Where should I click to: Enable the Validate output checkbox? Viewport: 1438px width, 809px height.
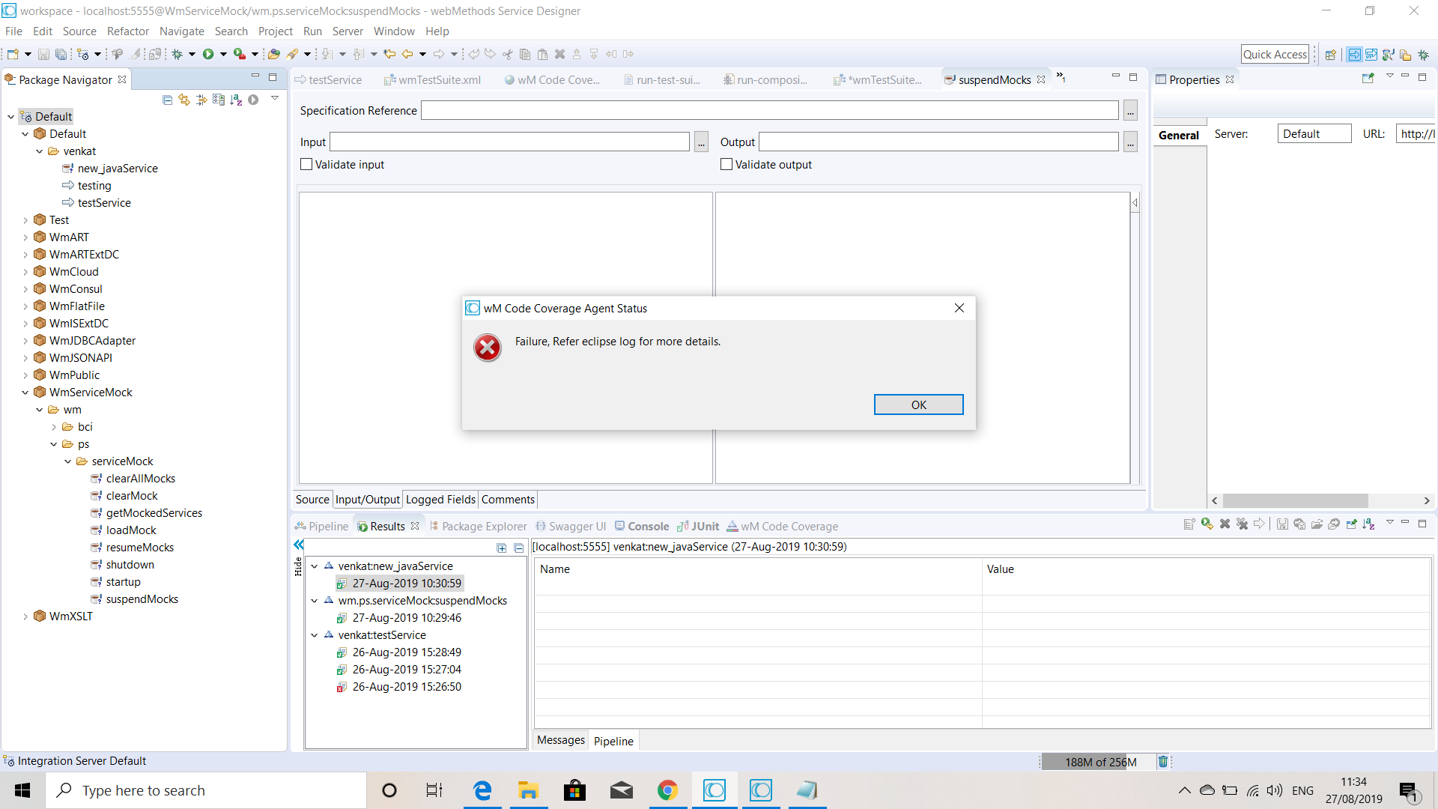pos(725,164)
